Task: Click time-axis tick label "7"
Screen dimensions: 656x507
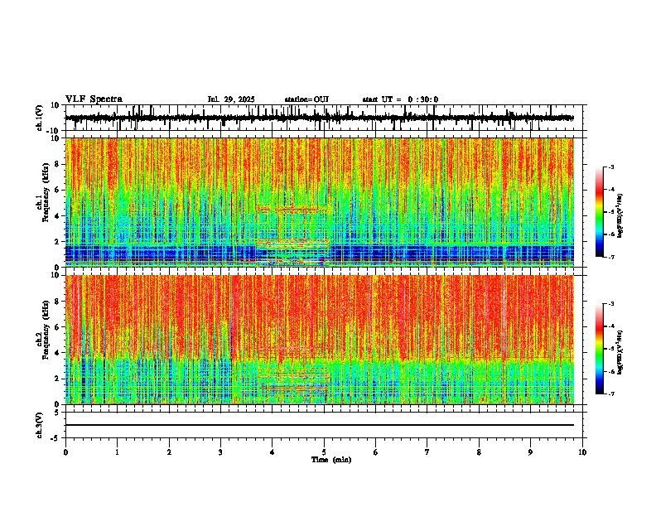Action: (x=427, y=452)
